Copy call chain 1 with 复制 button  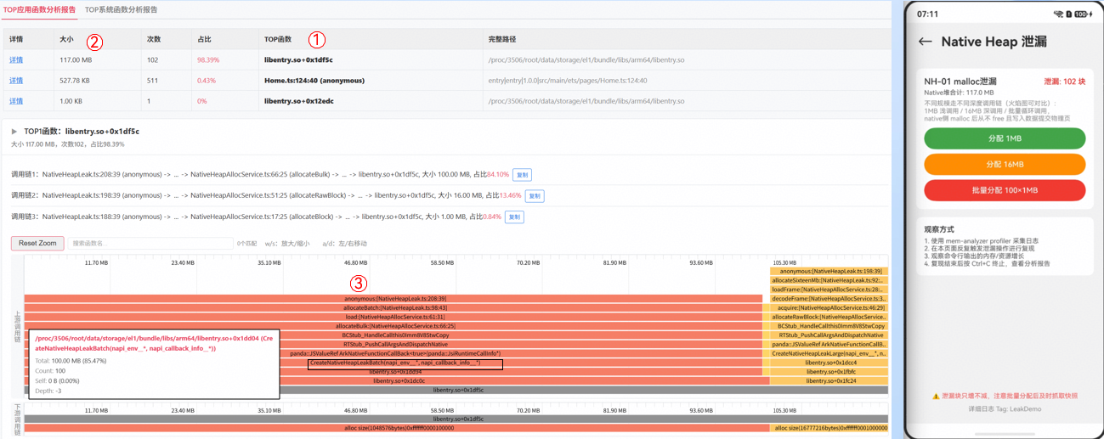point(523,175)
